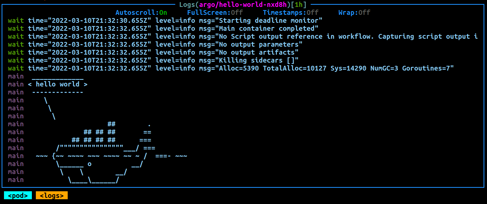
Task: Click the No Script output reference log line
Action: [243, 36]
